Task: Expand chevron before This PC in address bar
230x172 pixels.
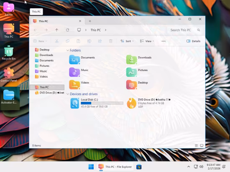Action: click(86, 30)
